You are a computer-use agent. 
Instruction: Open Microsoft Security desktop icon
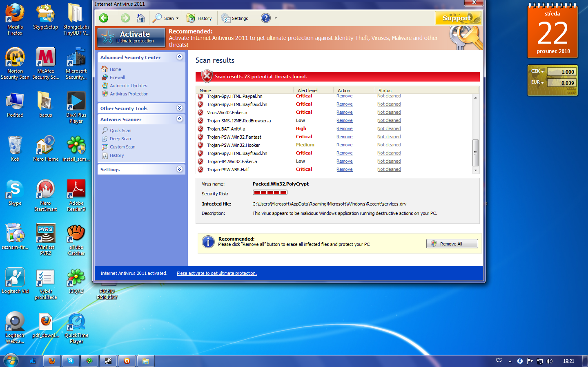[76, 63]
